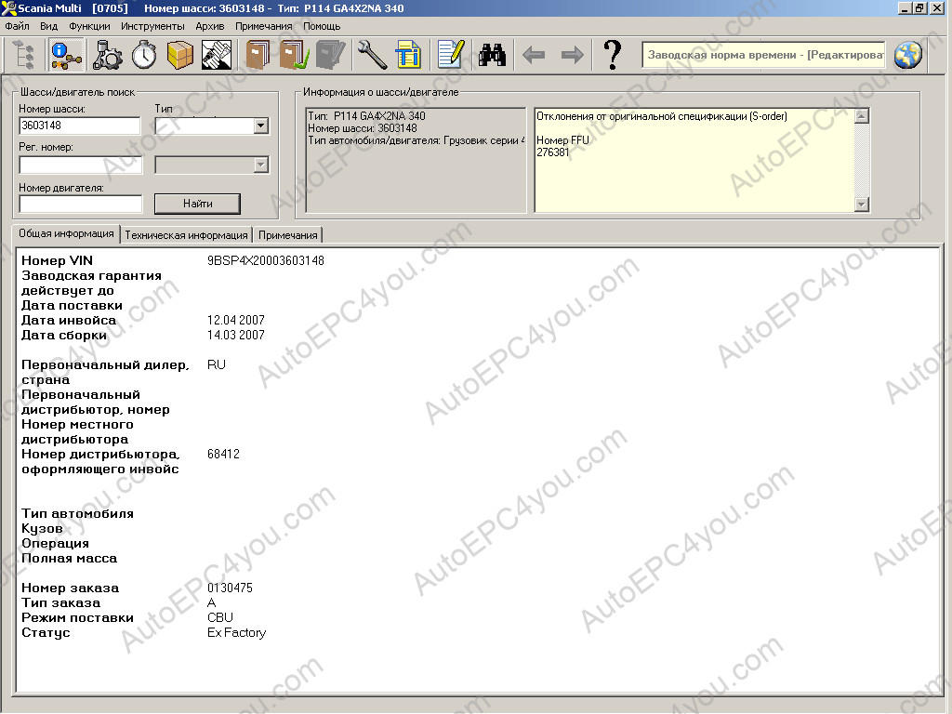
Task: Open the notepad with pencil icon
Action: [x=450, y=55]
